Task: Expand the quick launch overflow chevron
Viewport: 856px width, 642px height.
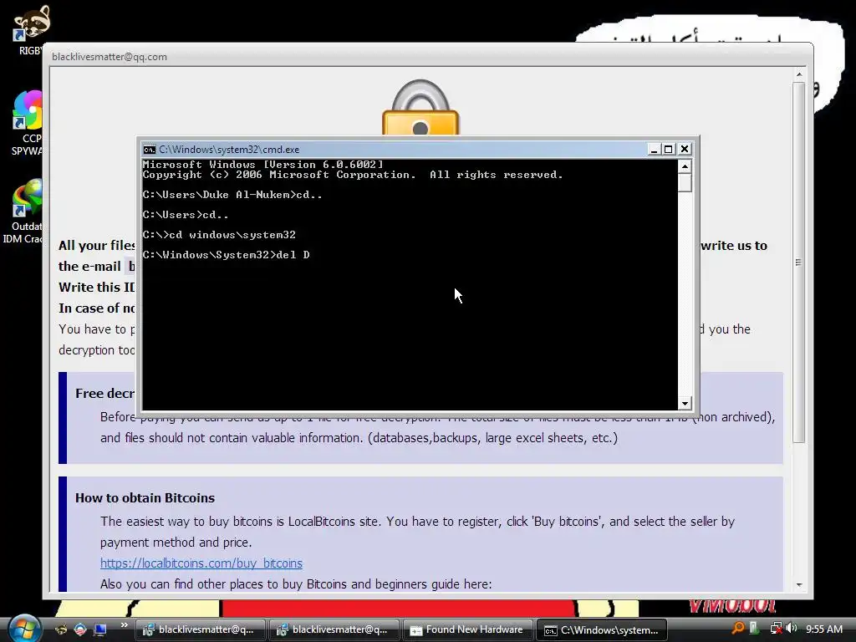Action: tap(124, 625)
